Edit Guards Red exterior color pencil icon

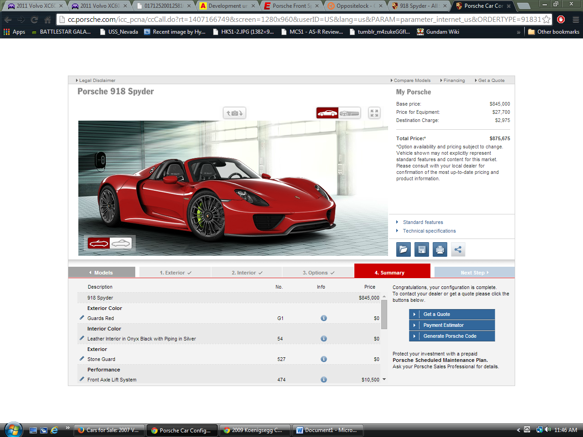pos(82,318)
